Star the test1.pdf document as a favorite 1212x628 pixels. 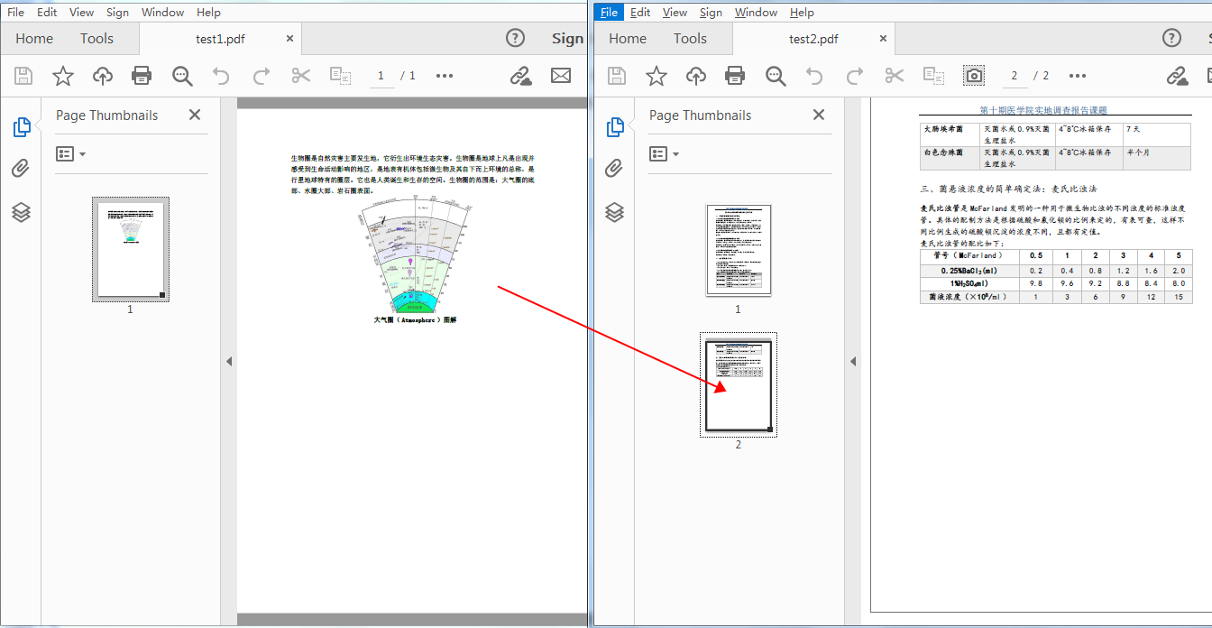[63, 76]
